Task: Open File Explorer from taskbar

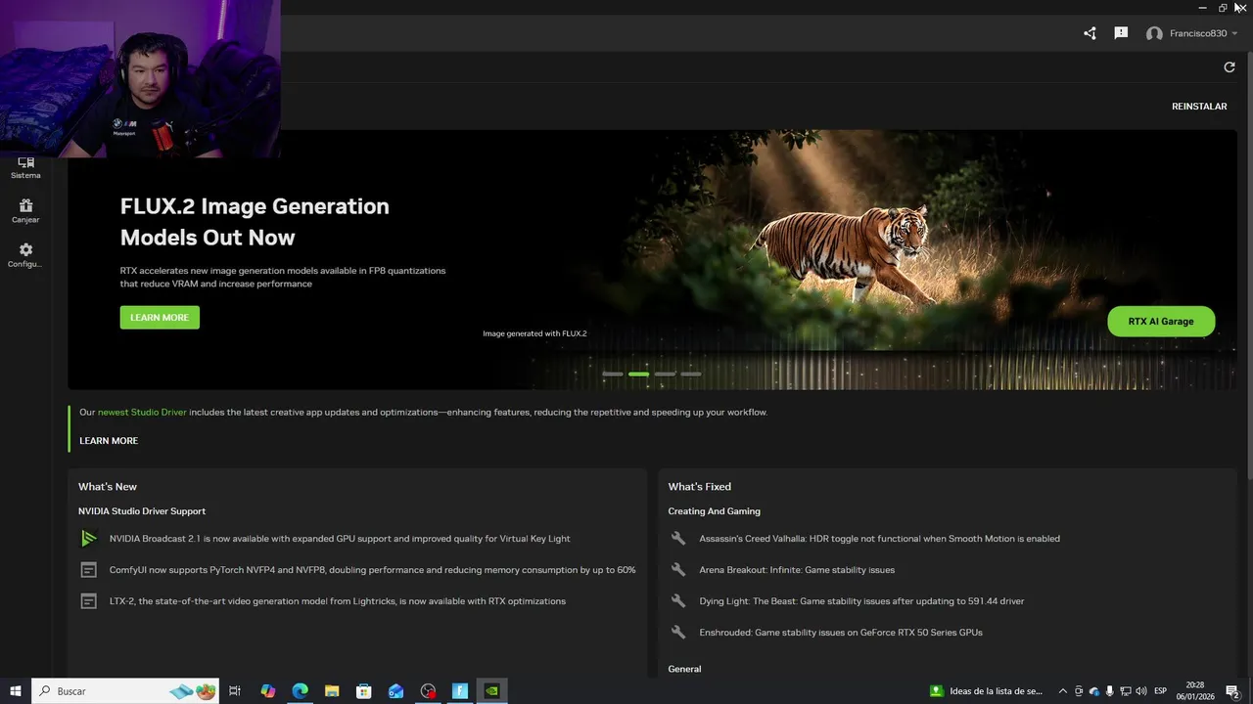Action: tap(332, 691)
